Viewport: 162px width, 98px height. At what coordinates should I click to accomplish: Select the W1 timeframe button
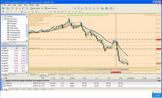pos(76,12)
